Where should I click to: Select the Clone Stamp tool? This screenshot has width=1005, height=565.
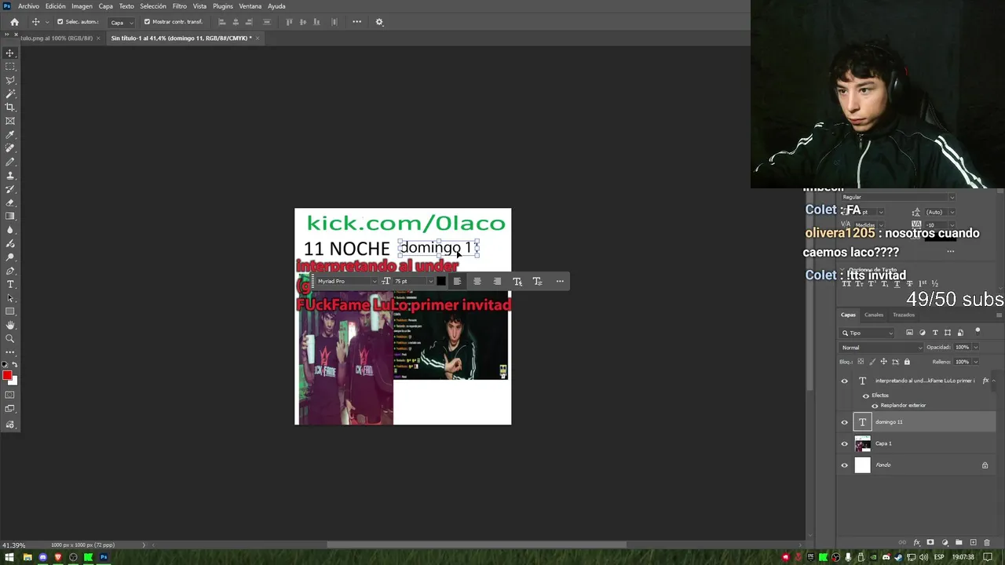(x=10, y=175)
